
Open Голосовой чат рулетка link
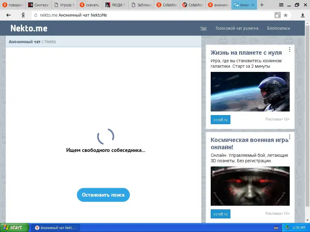tap(237, 28)
